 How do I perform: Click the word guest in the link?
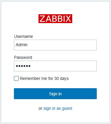67,109
